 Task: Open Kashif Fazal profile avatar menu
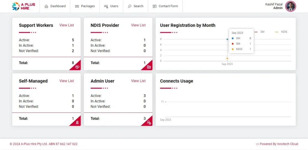[291, 6]
